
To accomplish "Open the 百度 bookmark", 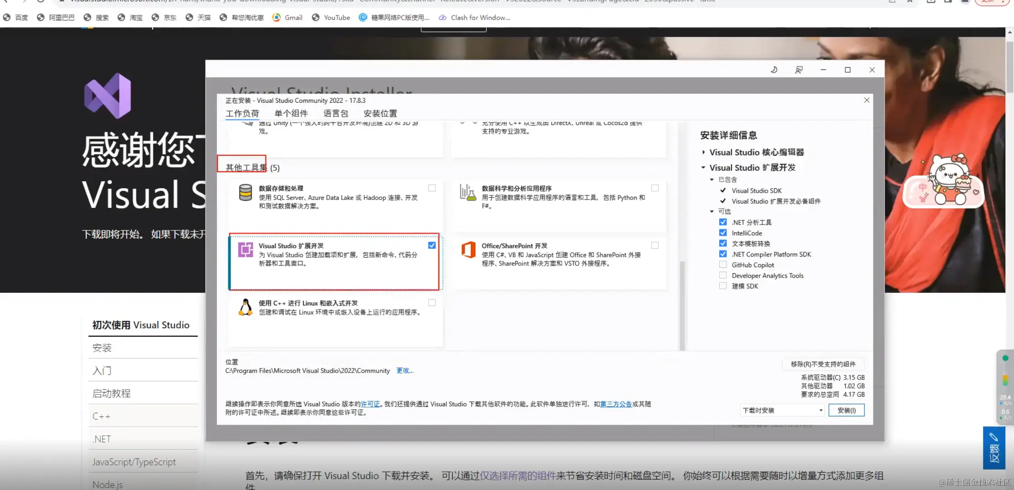I will coord(16,17).
